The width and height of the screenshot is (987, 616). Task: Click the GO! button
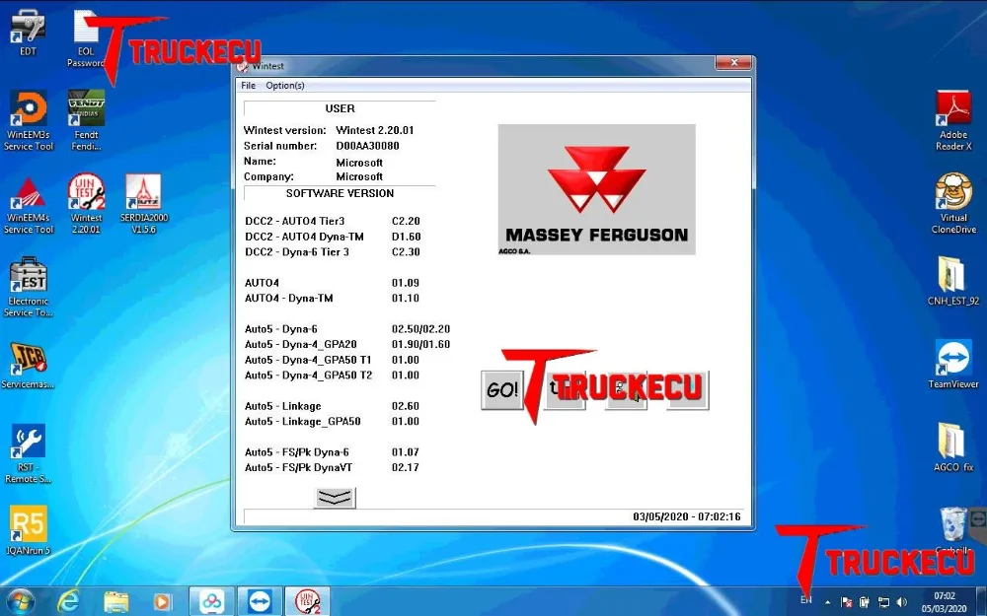pyautogui.click(x=501, y=390)
